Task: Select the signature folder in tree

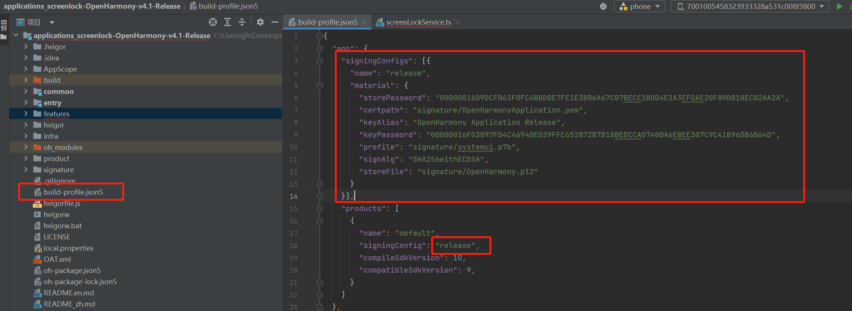Action: tap(59, 170)
